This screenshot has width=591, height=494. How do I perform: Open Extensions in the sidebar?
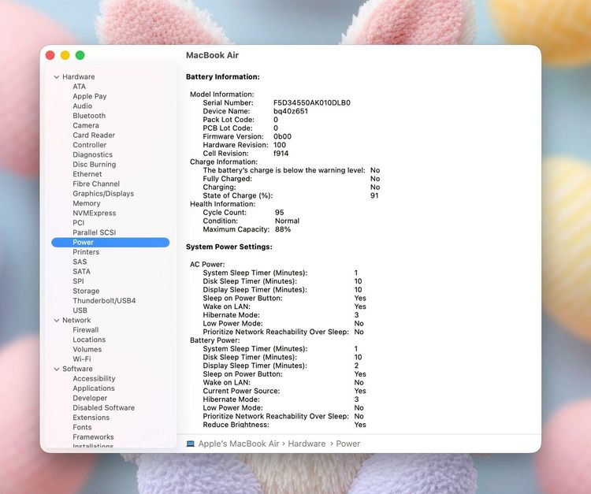(91, 418)
